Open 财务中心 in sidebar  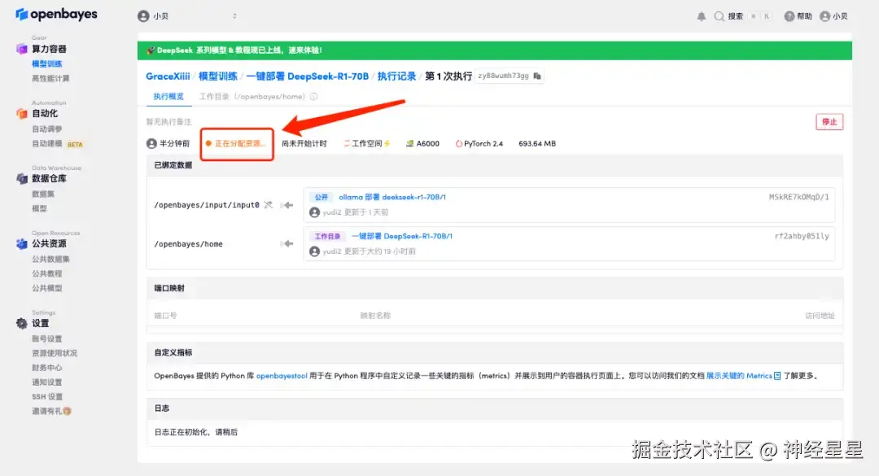[47, 368]
